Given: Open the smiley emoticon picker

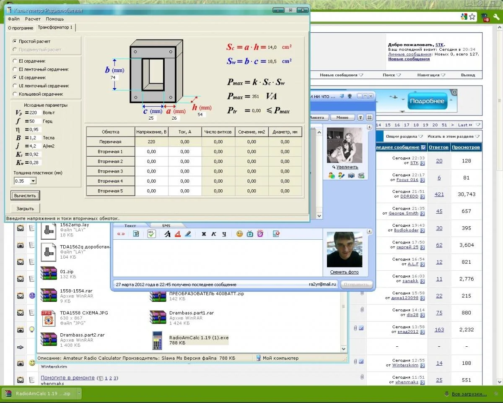Looking at the screenshot, I should pos(240,234).
